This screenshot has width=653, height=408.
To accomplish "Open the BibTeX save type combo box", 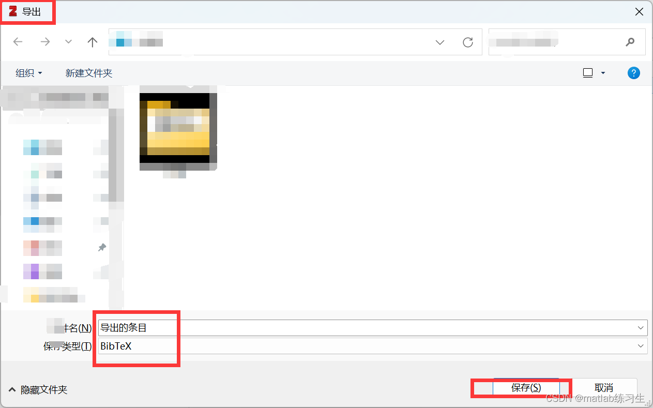I will click(x=372, y=346).
